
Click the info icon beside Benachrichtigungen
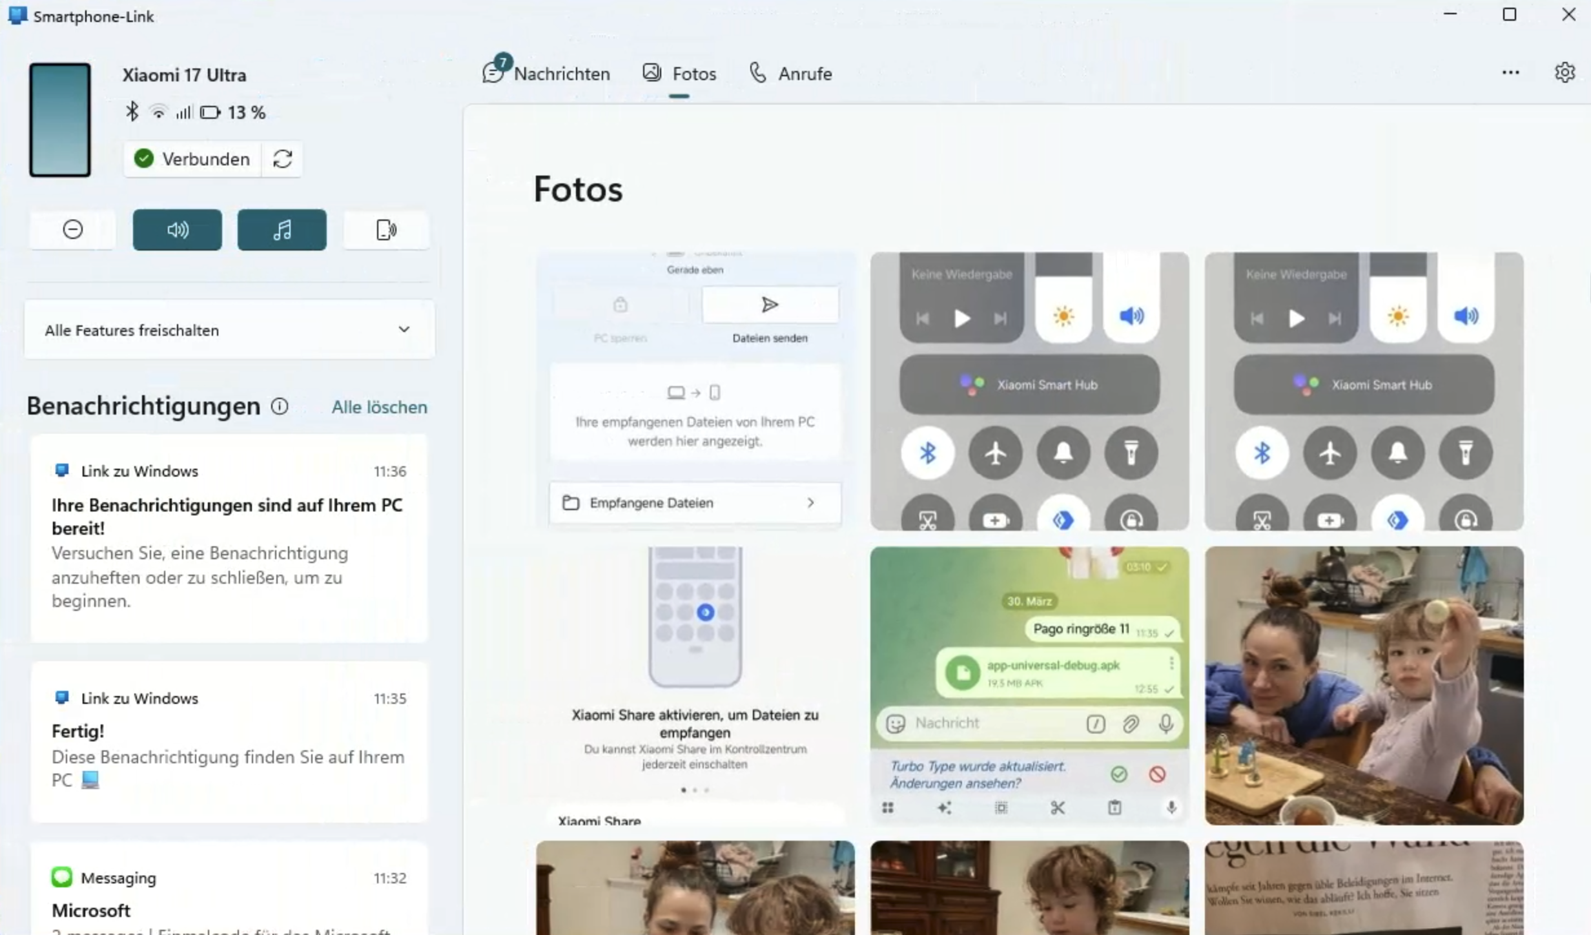pos(280,406)
